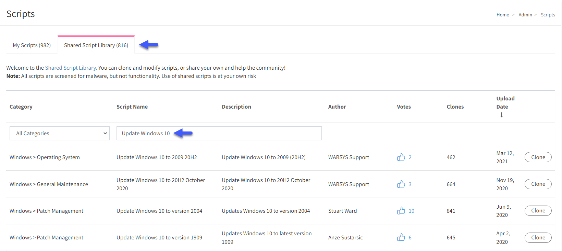Click clone count 462
This screenshot has height=251, width=562.
[451, 157]
